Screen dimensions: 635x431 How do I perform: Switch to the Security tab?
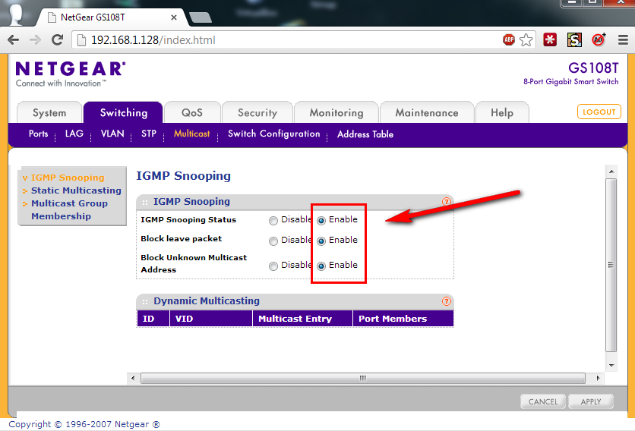pyautogui.click(x=257, y=112)
